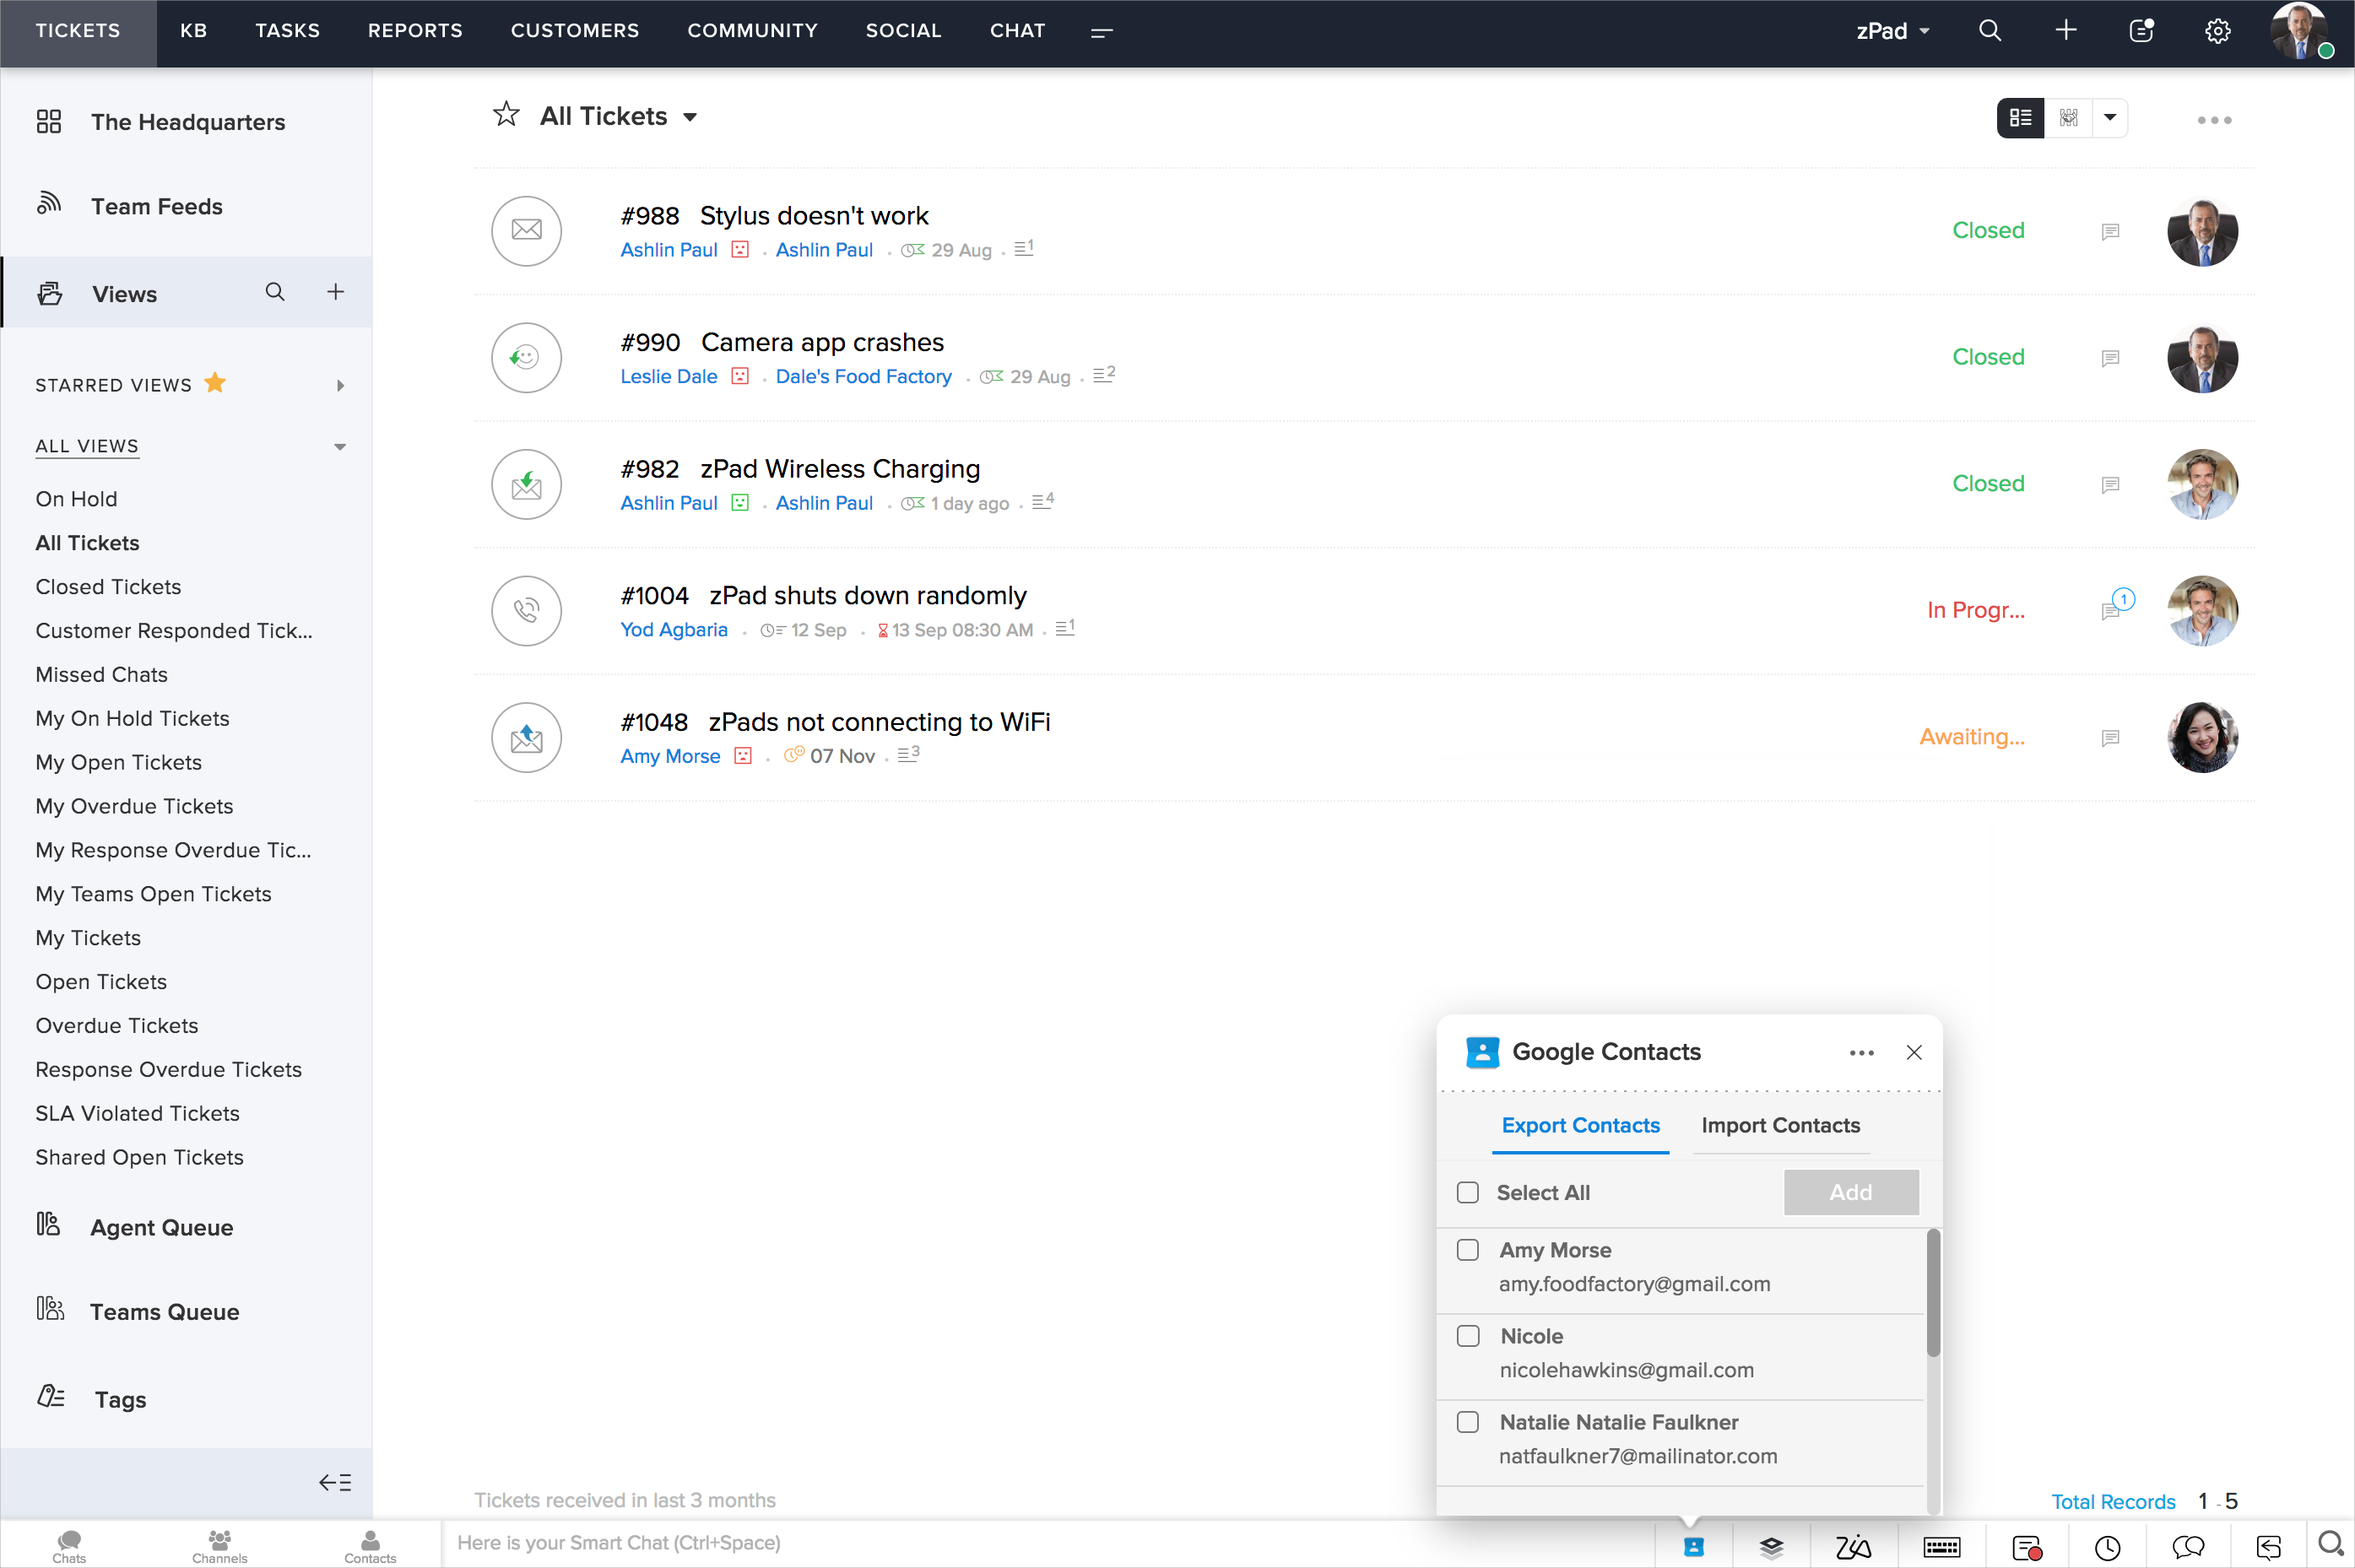Click the search icon next to Views
2355x1568 pixels.
click(x=275, y=292)
